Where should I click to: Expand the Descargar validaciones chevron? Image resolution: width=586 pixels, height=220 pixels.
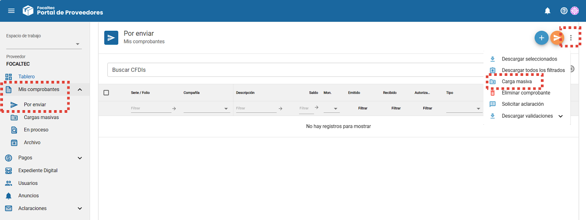[560, 116]
